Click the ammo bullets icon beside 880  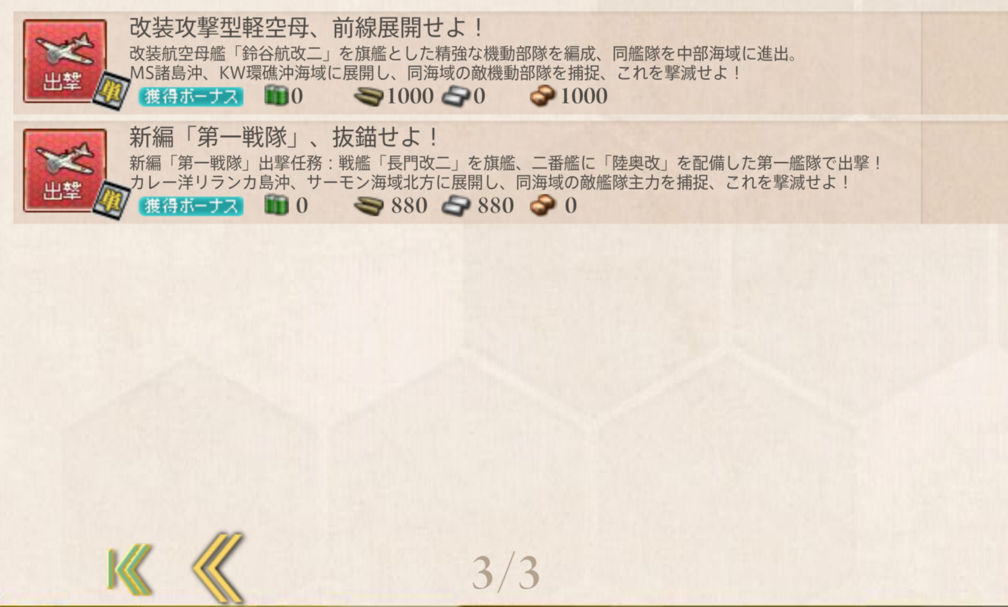(x=368, y=205)
